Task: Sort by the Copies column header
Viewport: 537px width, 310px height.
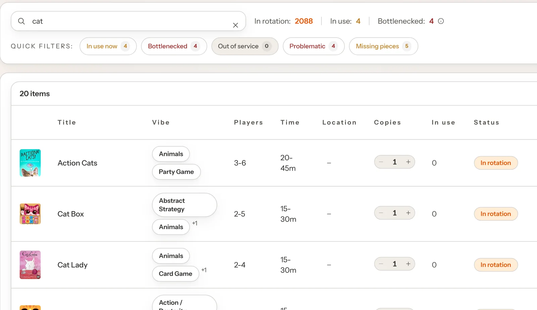Action: pos(388,123)
